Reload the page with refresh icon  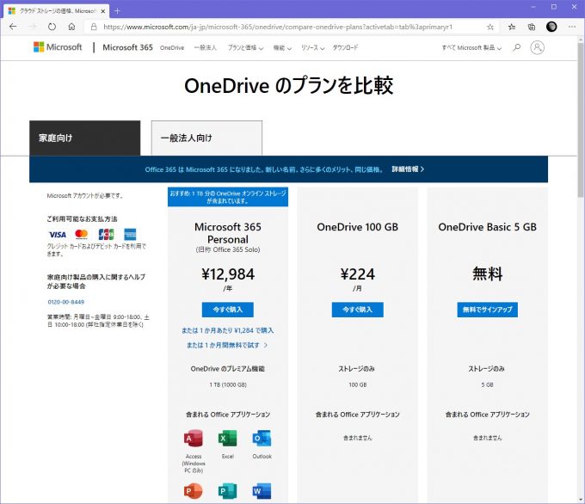tap(52, 27)
